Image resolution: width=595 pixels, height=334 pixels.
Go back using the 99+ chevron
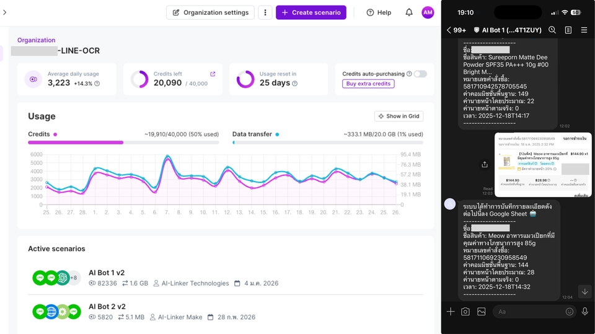coord(456,30)
